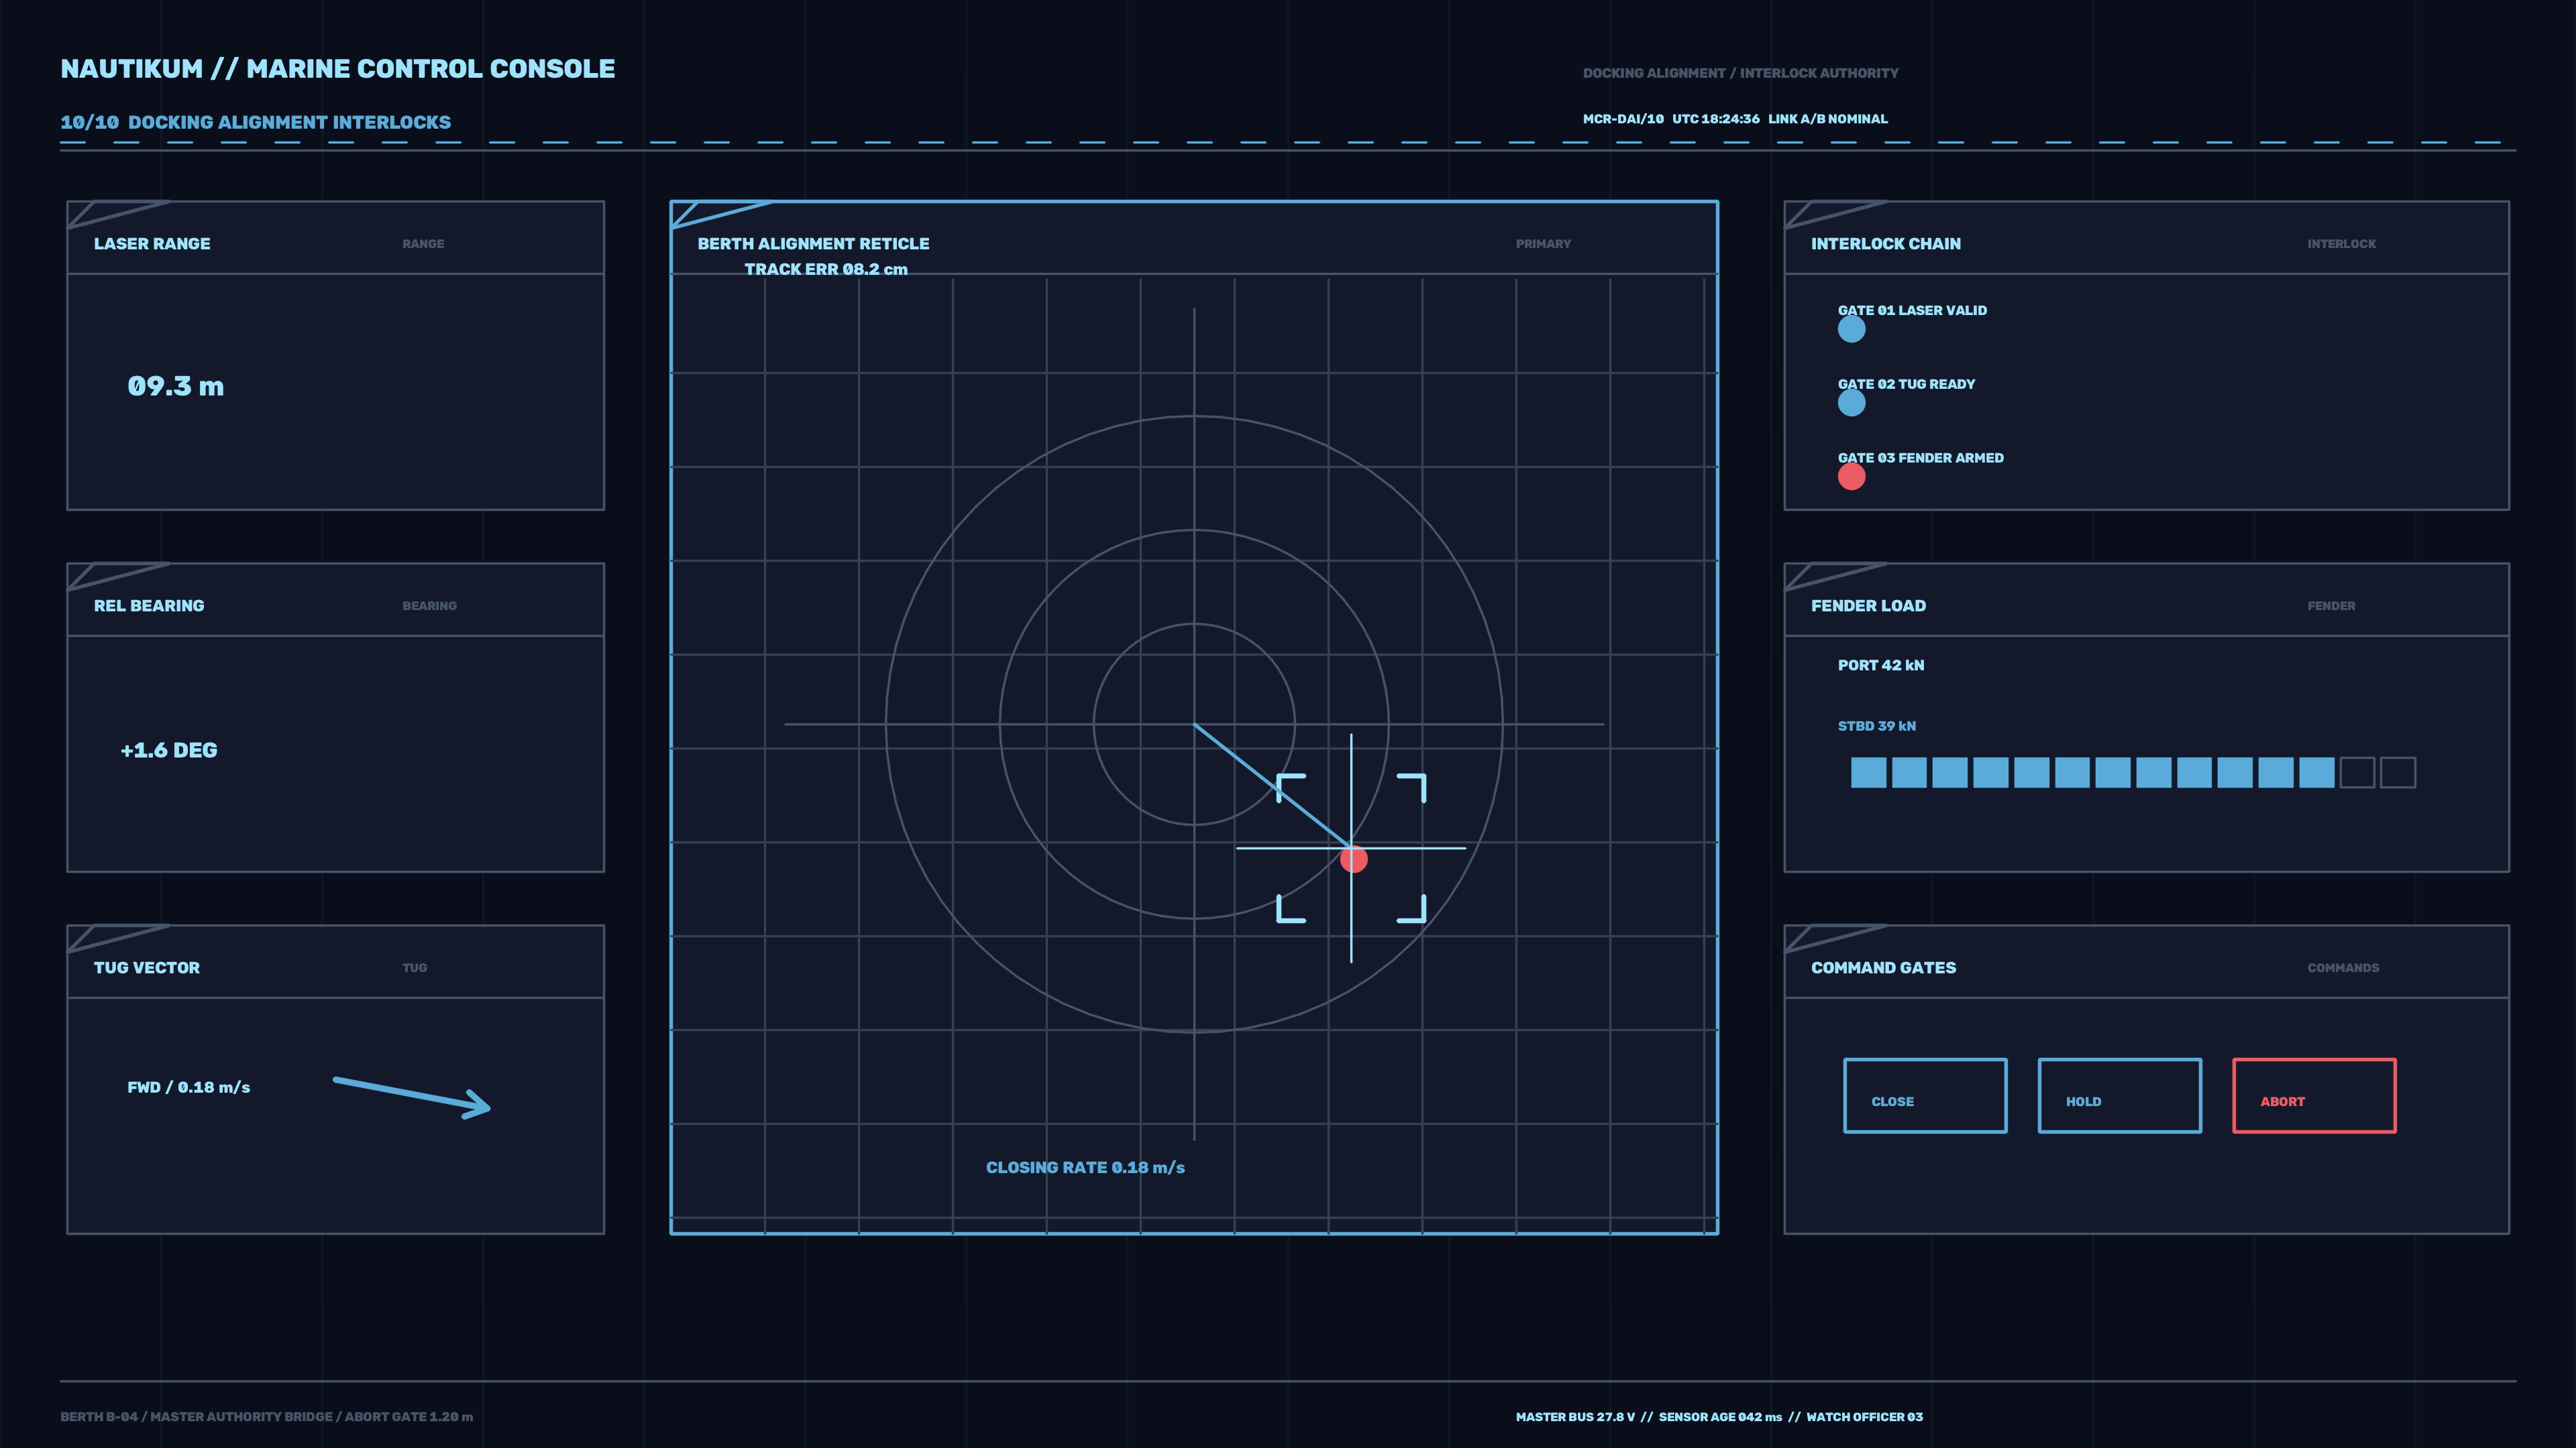Viewport: 2576px width, 1448px height.
Task: Click the +1.6 DEG bearing readout
Action: point(169,751)
